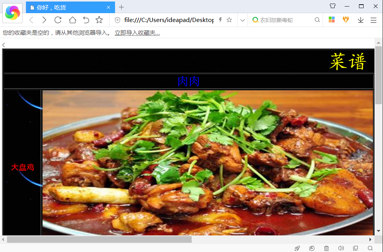Viewport: 383px width, 252px height.
Task: Click the horizontal scroll right arrow
Action: 370,239
